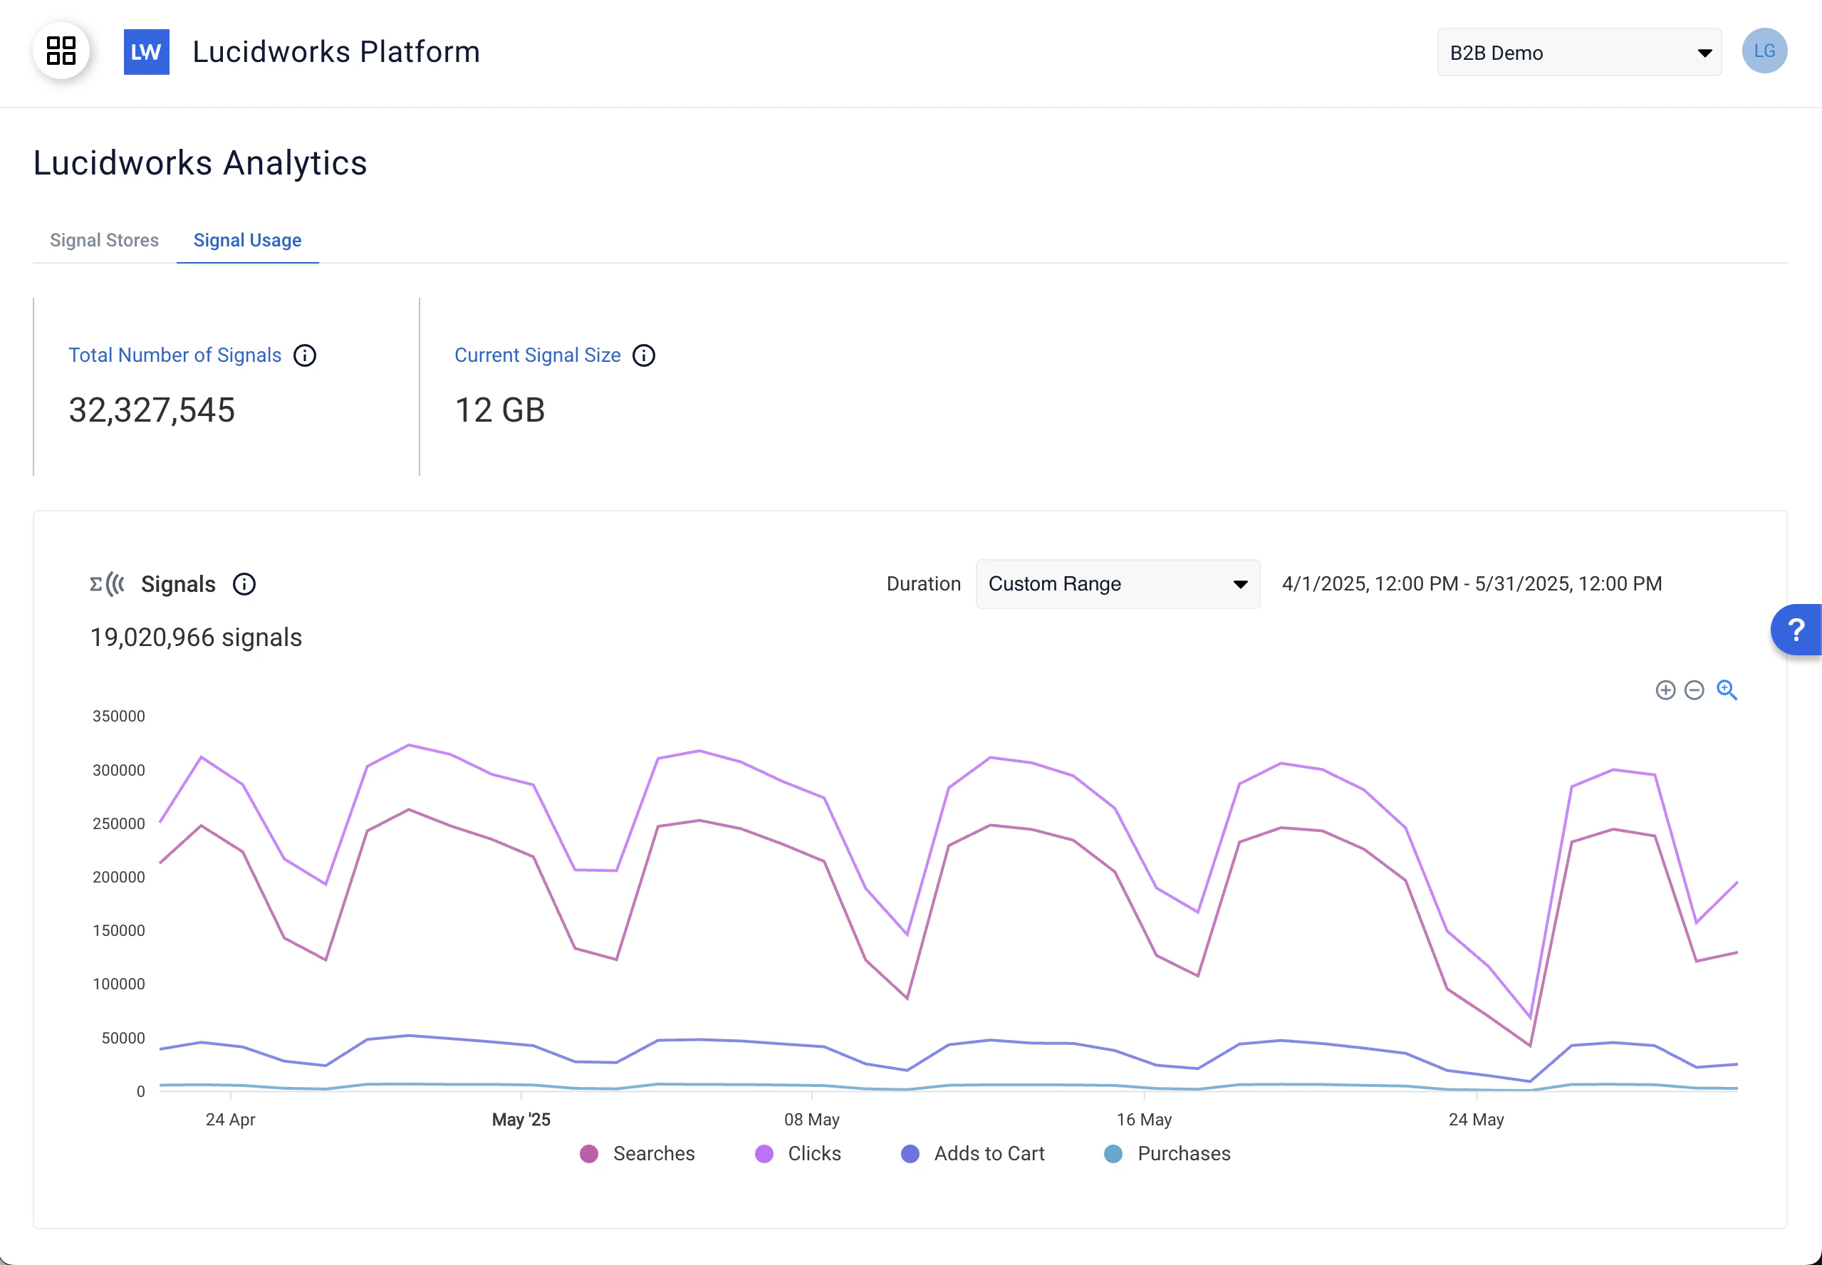The height and width of the screenshot is (1265, 1822).
Task: Click the LW Lucidworks logo
Action: click(147, 52)
